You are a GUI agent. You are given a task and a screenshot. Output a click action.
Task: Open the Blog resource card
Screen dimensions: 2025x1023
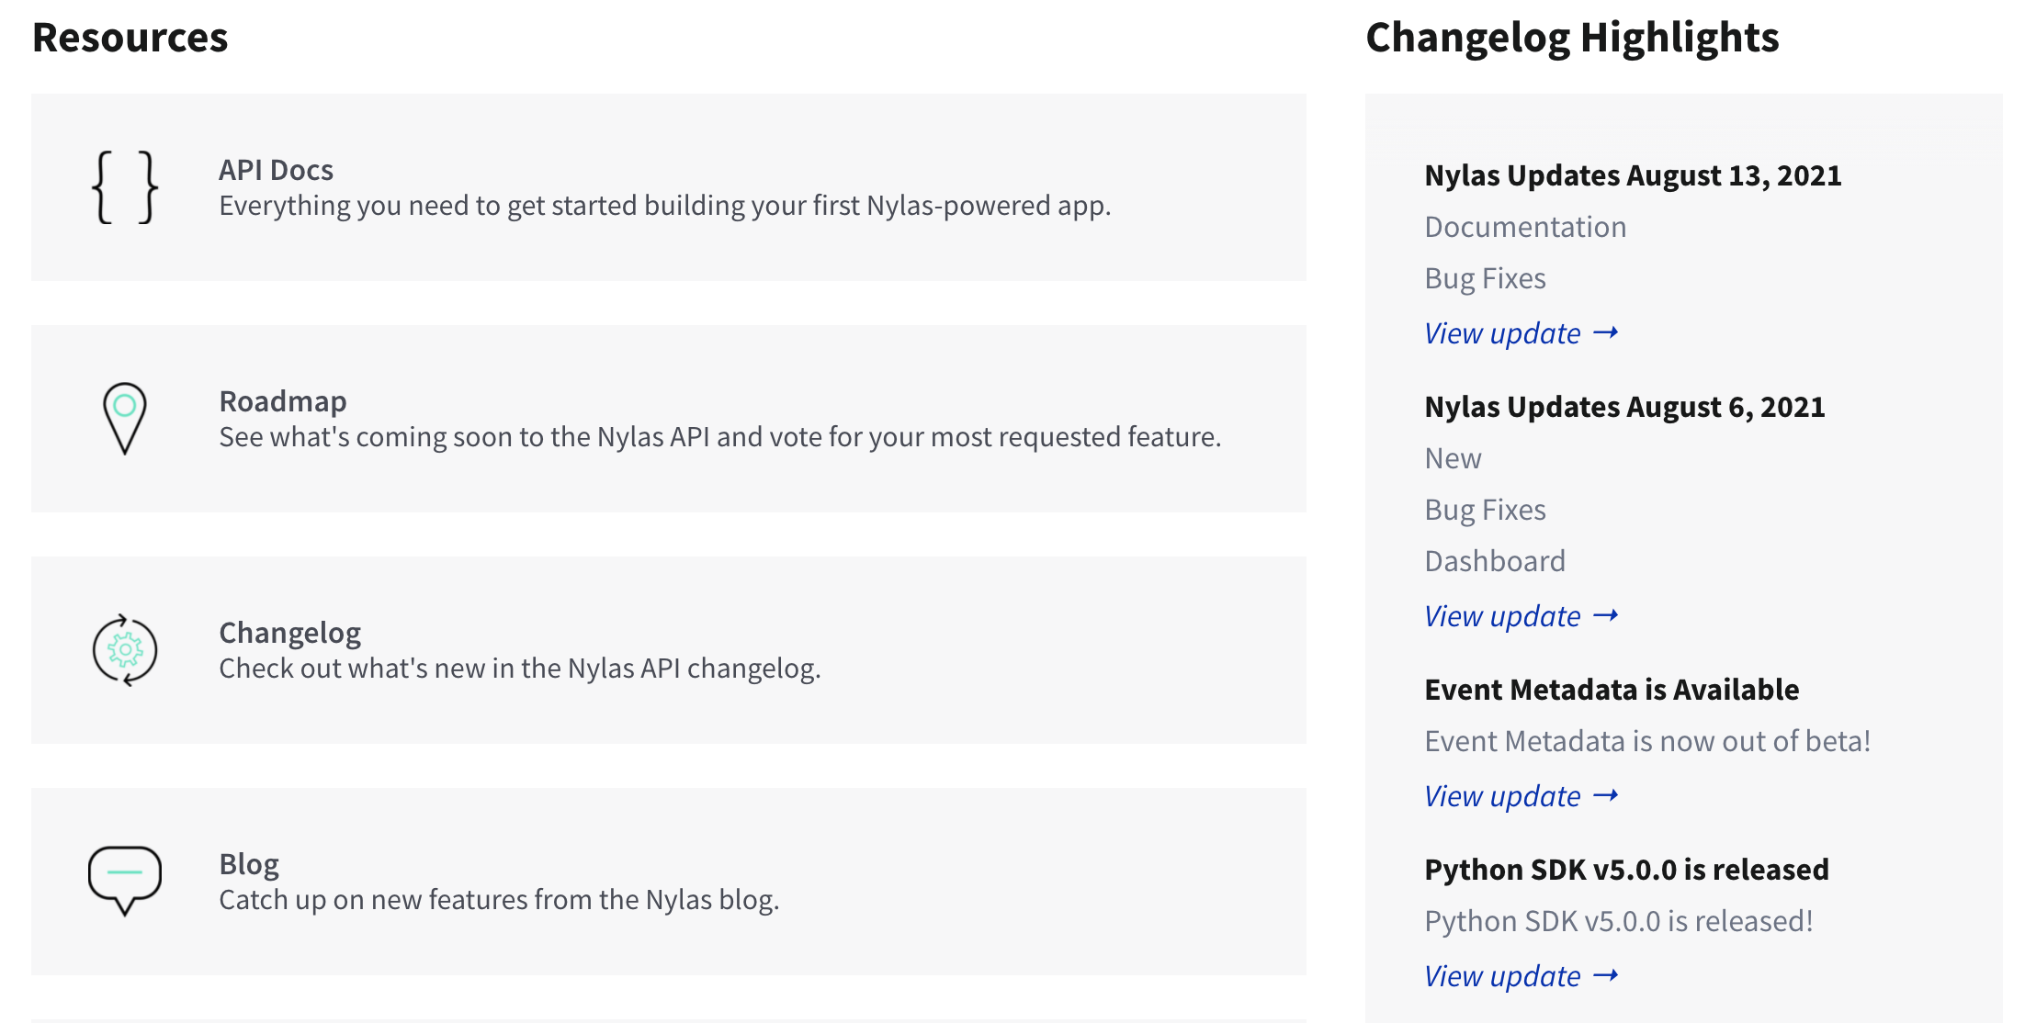point(668,882)
